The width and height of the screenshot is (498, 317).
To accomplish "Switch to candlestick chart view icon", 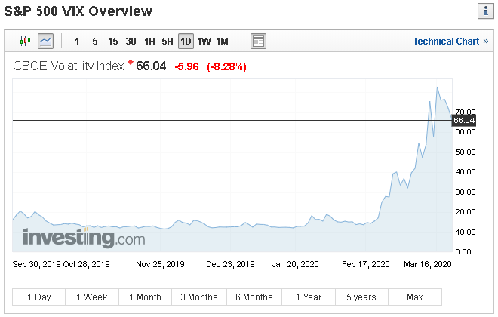I will tap(25, 41).
